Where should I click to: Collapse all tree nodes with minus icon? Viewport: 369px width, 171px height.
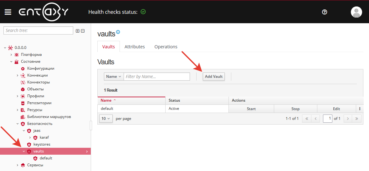point(83,31)
